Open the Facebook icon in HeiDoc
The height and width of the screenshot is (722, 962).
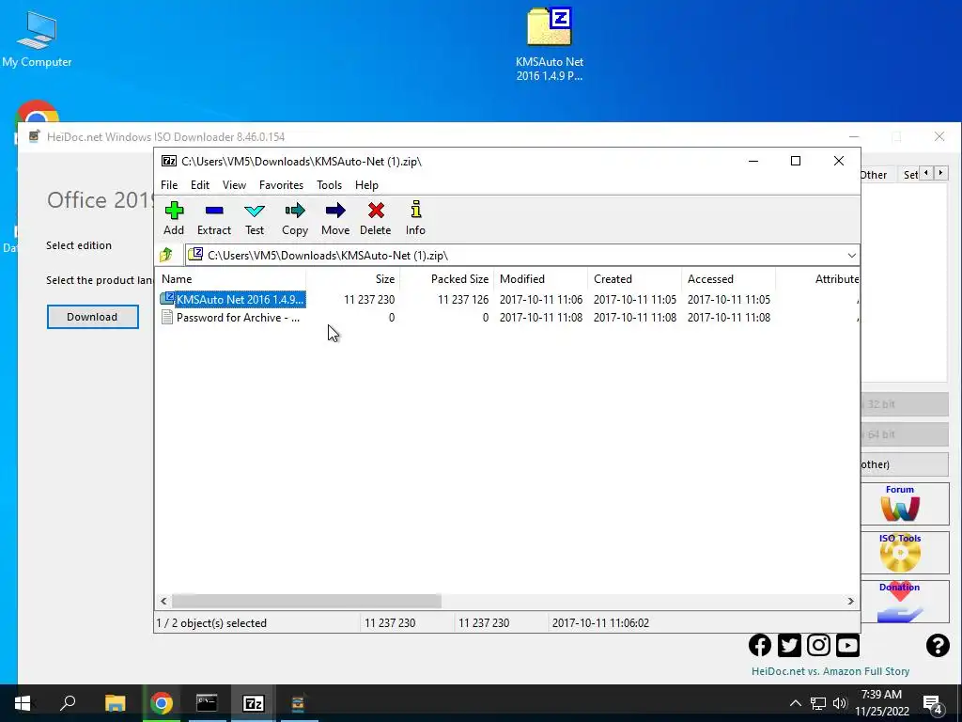coord(760,645)
